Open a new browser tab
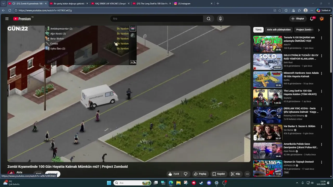333x187 pixels. [218, 4]
